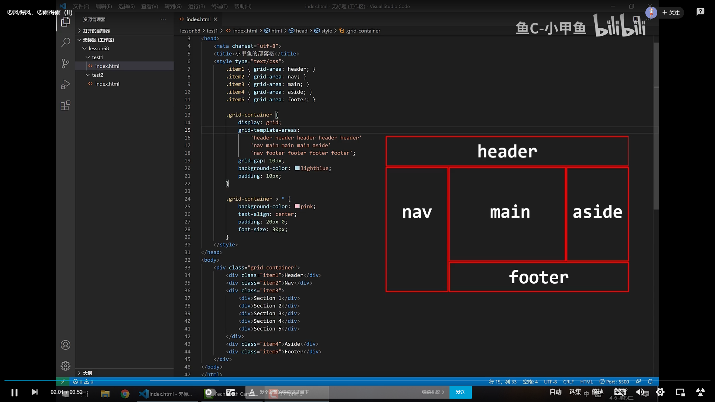Toggle picture-in-picture mode in video player
The image size is (715, 402).
tap(680, 392)
